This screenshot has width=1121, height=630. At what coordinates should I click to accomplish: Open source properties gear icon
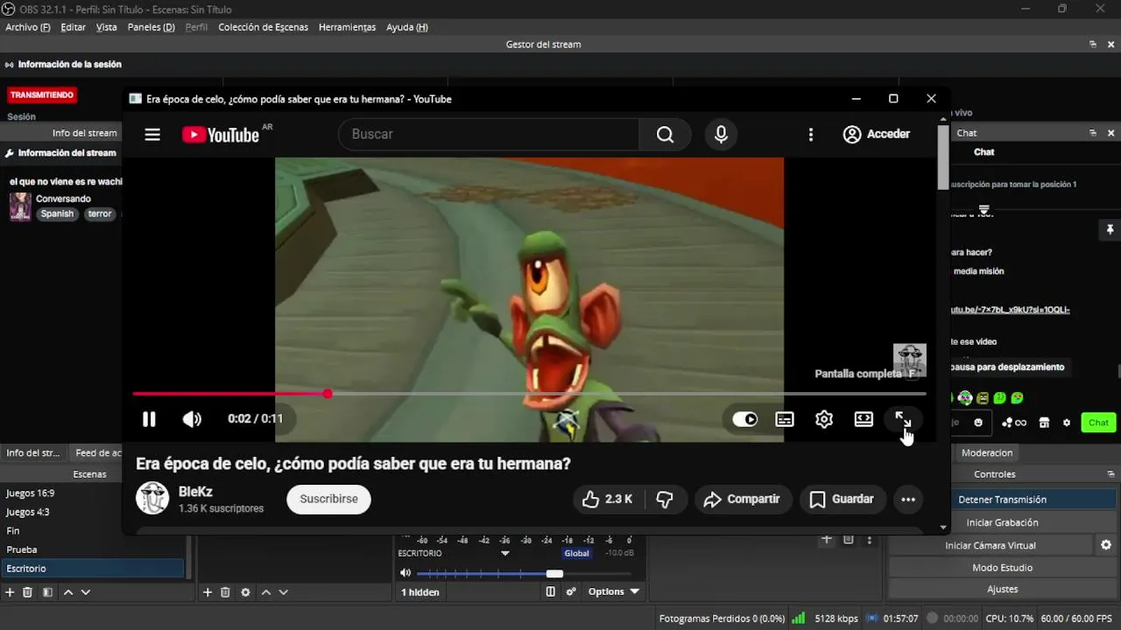245,592
